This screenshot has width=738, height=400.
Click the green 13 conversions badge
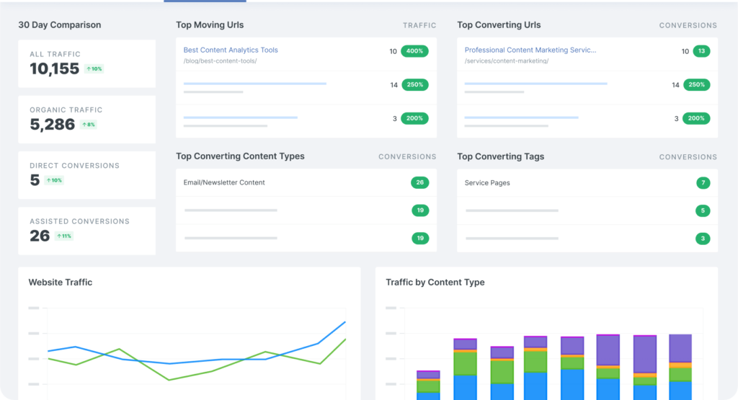[x=701, y=51]
